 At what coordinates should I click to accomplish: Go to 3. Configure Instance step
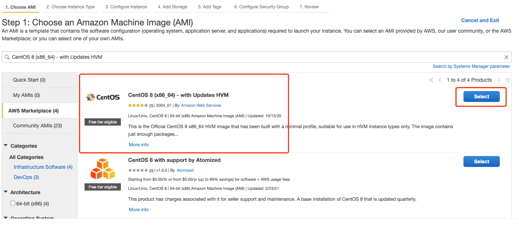126,7
